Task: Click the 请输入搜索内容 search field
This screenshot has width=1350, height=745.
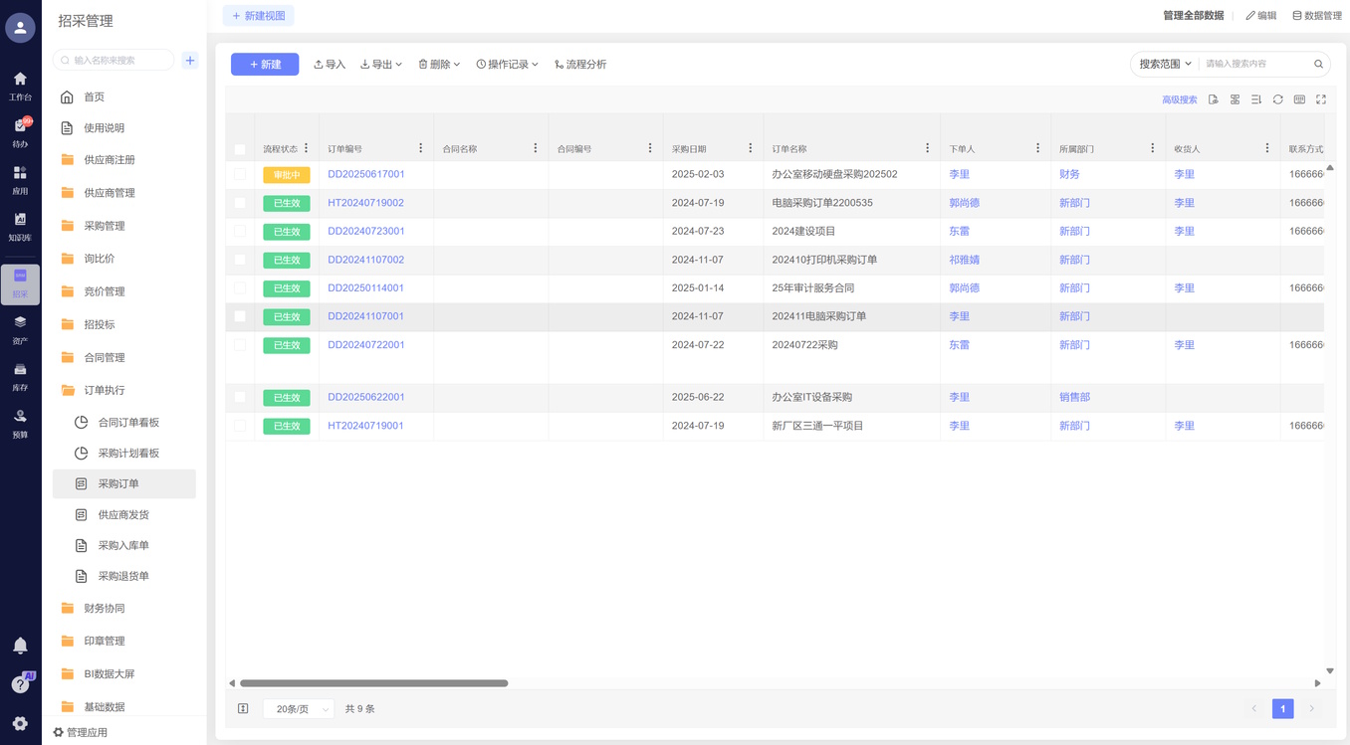Action: point(1256,64)
